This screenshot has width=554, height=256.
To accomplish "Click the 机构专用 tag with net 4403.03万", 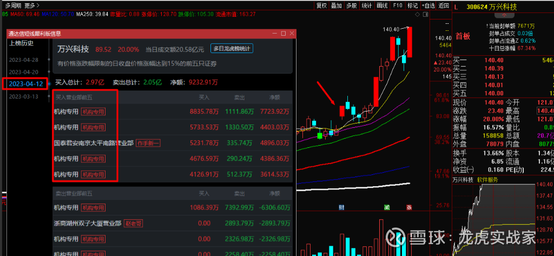I will [94, 127].
